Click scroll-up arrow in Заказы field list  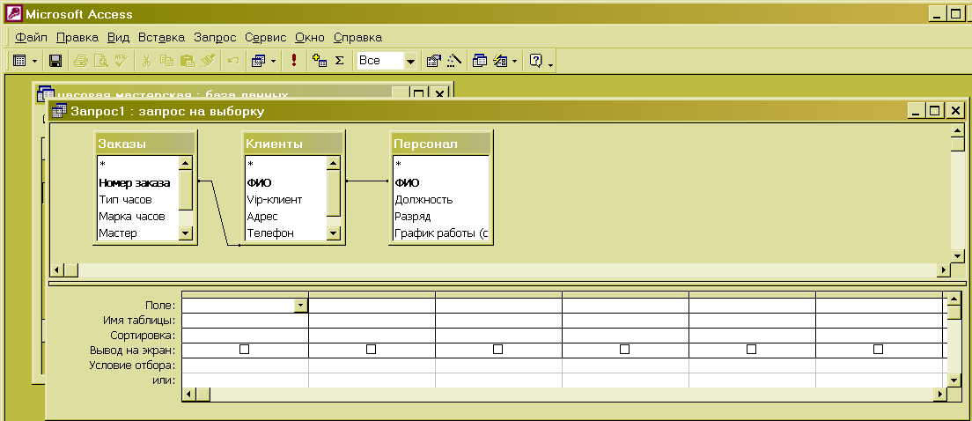coord(186,162)
